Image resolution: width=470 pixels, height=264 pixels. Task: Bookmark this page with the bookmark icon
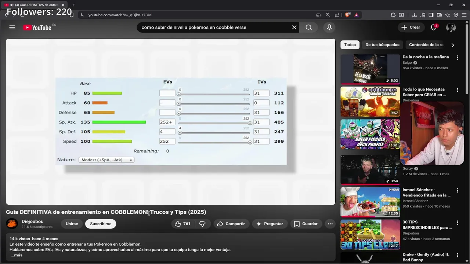point(71,15)
